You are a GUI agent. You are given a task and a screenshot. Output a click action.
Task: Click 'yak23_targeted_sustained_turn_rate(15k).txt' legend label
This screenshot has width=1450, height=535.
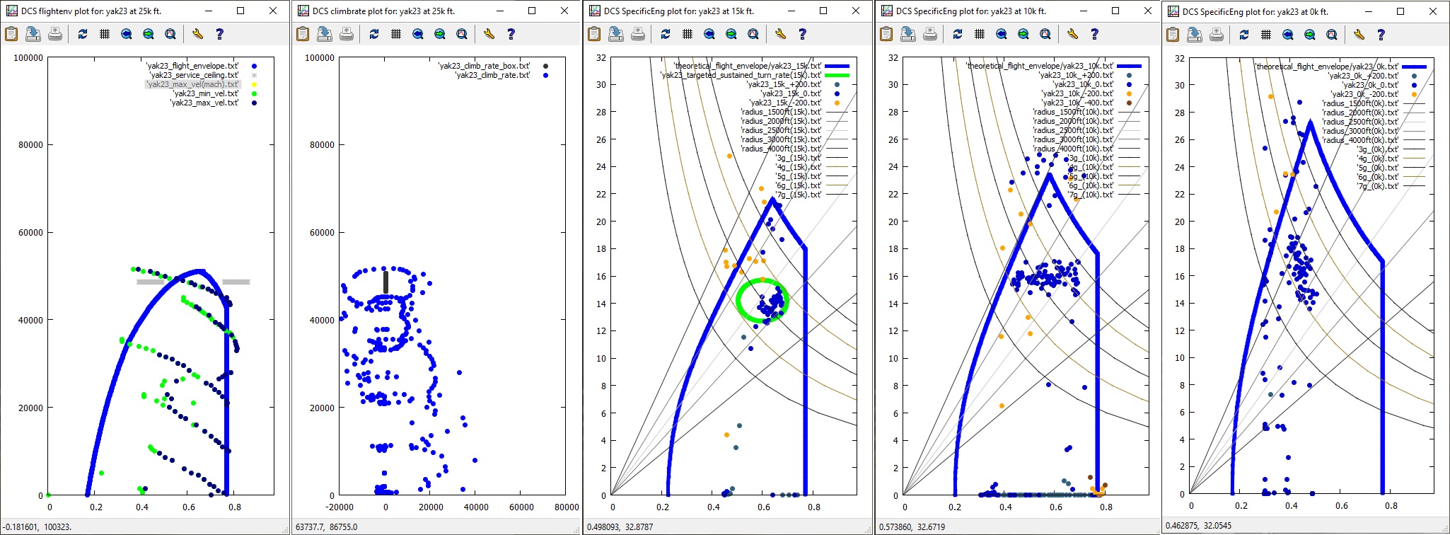pyautogui.click(x=741, y=75)
